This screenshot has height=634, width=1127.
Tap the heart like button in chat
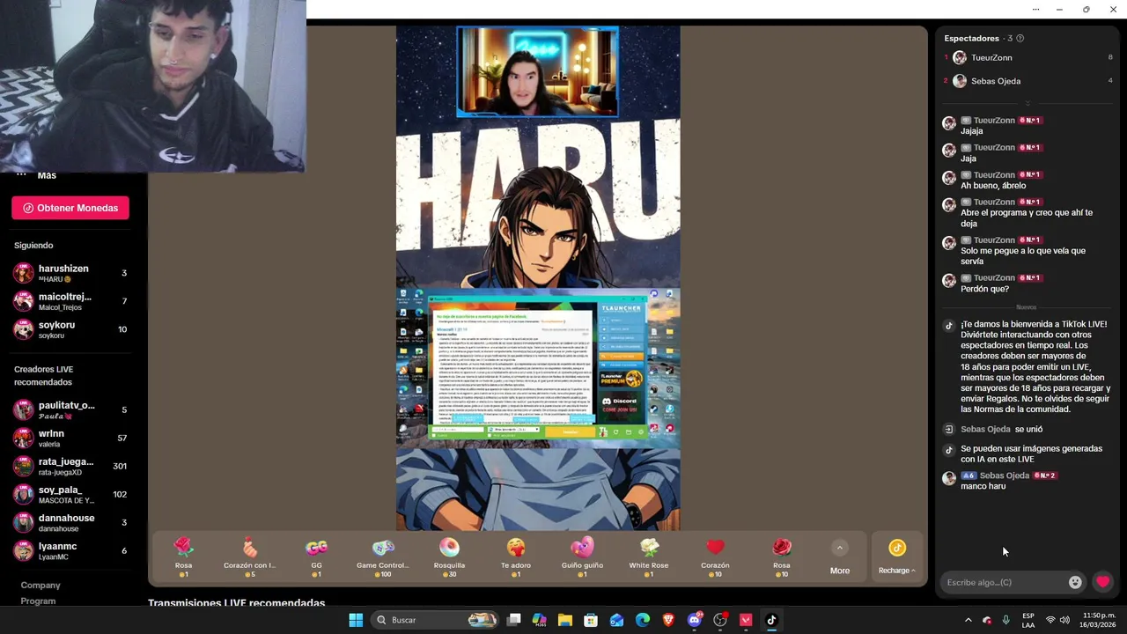(x=1102, y=582)
